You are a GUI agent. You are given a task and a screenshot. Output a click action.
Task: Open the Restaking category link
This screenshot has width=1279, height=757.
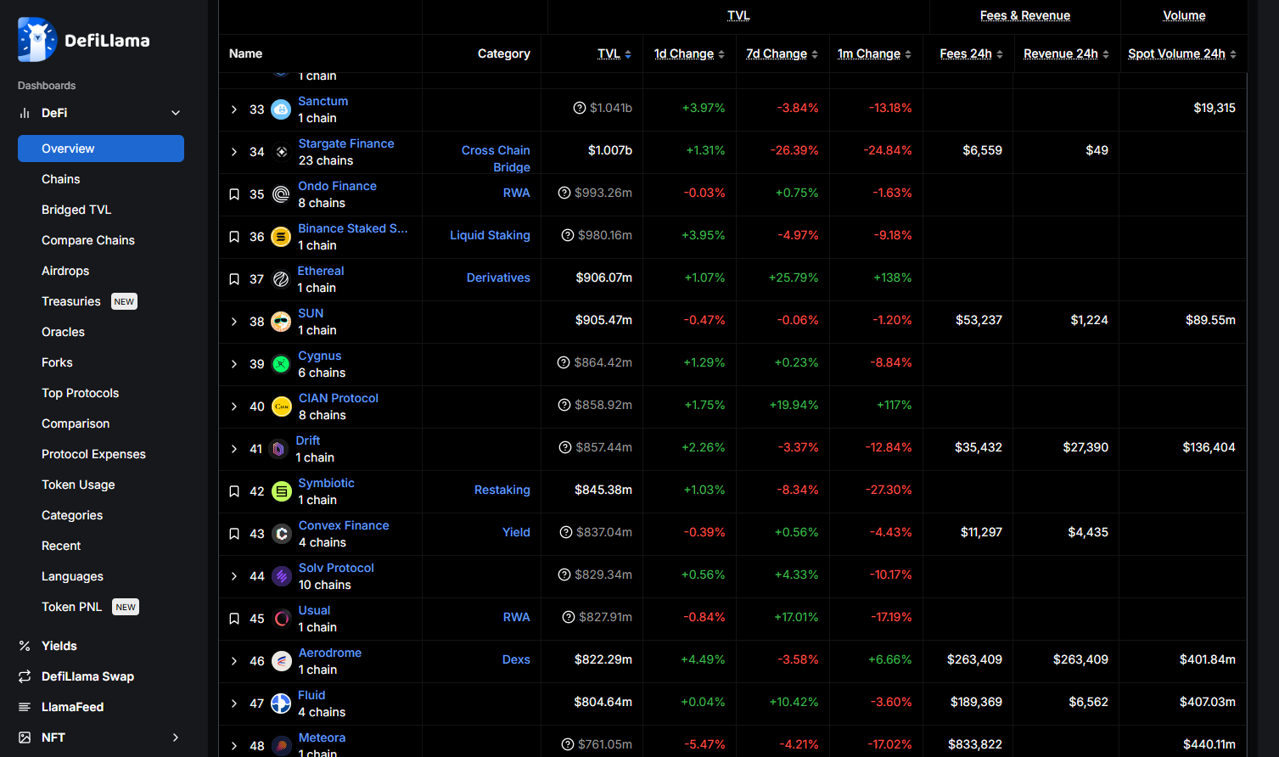click(x=502, y=490)
